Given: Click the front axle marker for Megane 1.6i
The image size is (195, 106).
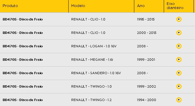Looking at the screenshot, I should (179, 60).
